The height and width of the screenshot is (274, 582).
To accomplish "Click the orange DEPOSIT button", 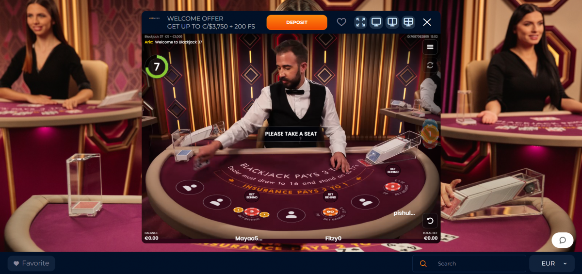I will point(297,22).
